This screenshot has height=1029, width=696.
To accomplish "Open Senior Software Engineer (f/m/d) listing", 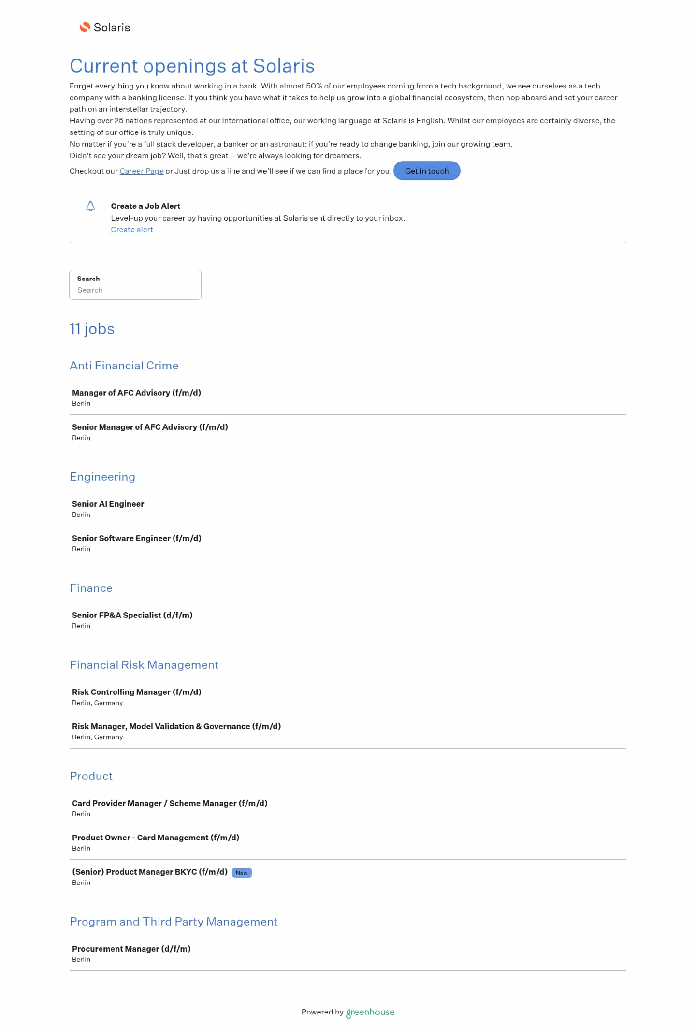I will 137,538.
